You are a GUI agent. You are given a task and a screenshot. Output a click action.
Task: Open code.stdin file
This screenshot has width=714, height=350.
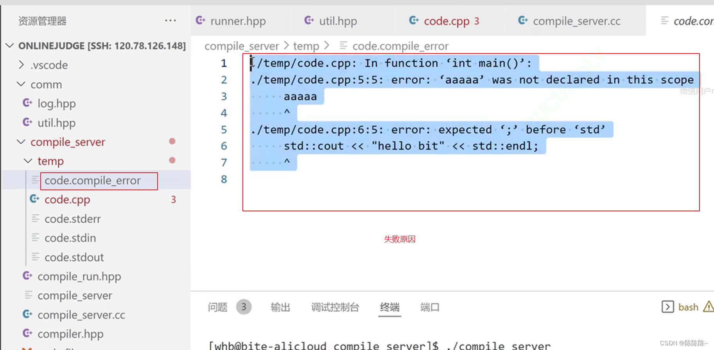click(x=70, y=238)
